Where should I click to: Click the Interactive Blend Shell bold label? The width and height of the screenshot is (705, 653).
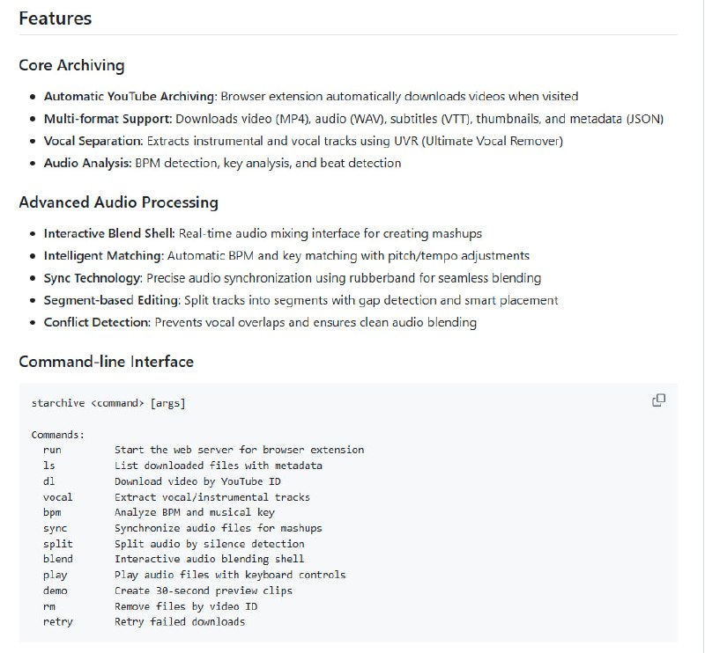(109, 233)
